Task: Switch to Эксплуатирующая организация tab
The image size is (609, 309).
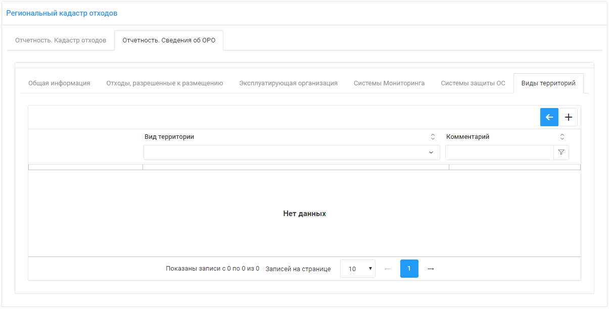Action: (288, 83)
